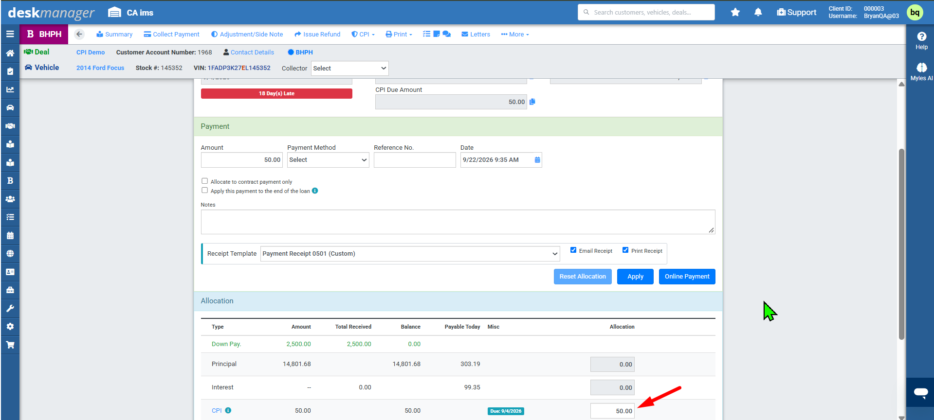Viewport: 934px width, 420px height.
Task: Open the chat bubble widget
Action: coord(920,392)
